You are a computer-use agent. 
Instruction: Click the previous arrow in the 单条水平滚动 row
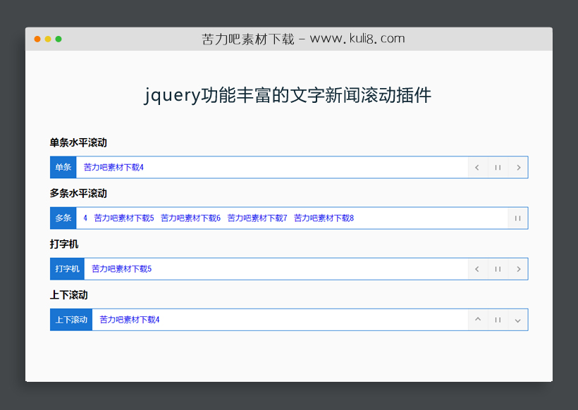477,167
